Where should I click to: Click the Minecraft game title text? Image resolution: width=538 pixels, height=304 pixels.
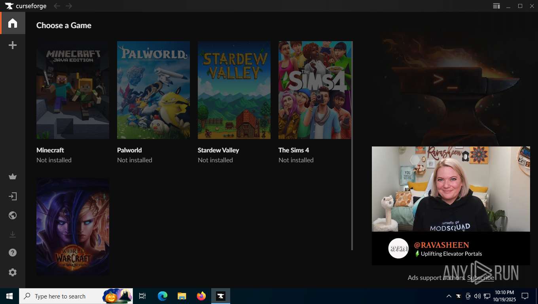(x=50, y=150)
